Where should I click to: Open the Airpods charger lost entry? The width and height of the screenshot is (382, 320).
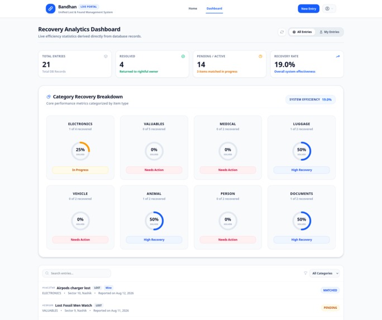coord(191,290)
